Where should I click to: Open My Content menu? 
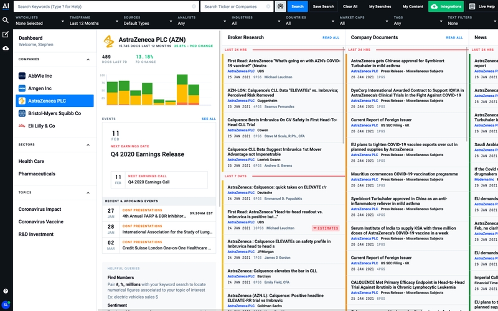coord(413,6)
